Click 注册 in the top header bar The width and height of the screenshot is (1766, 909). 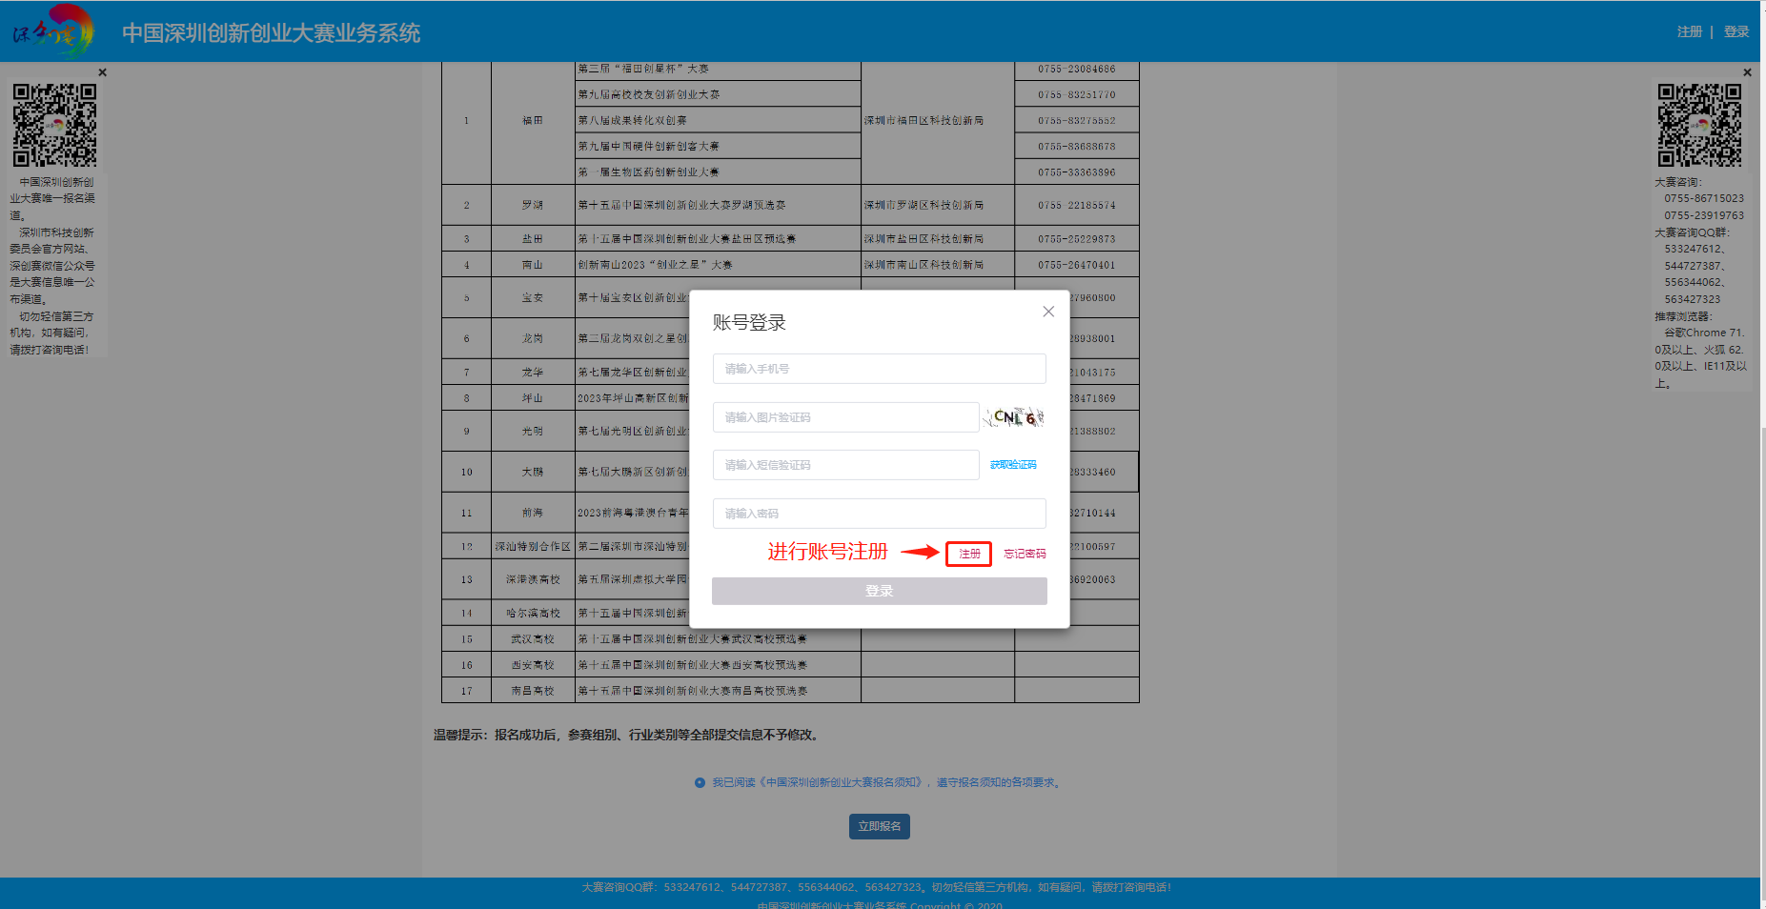tap(1690, 31)
